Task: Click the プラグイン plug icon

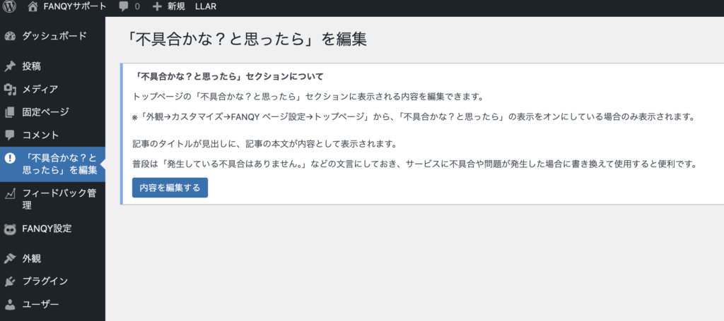Action: tap(10, 281)
